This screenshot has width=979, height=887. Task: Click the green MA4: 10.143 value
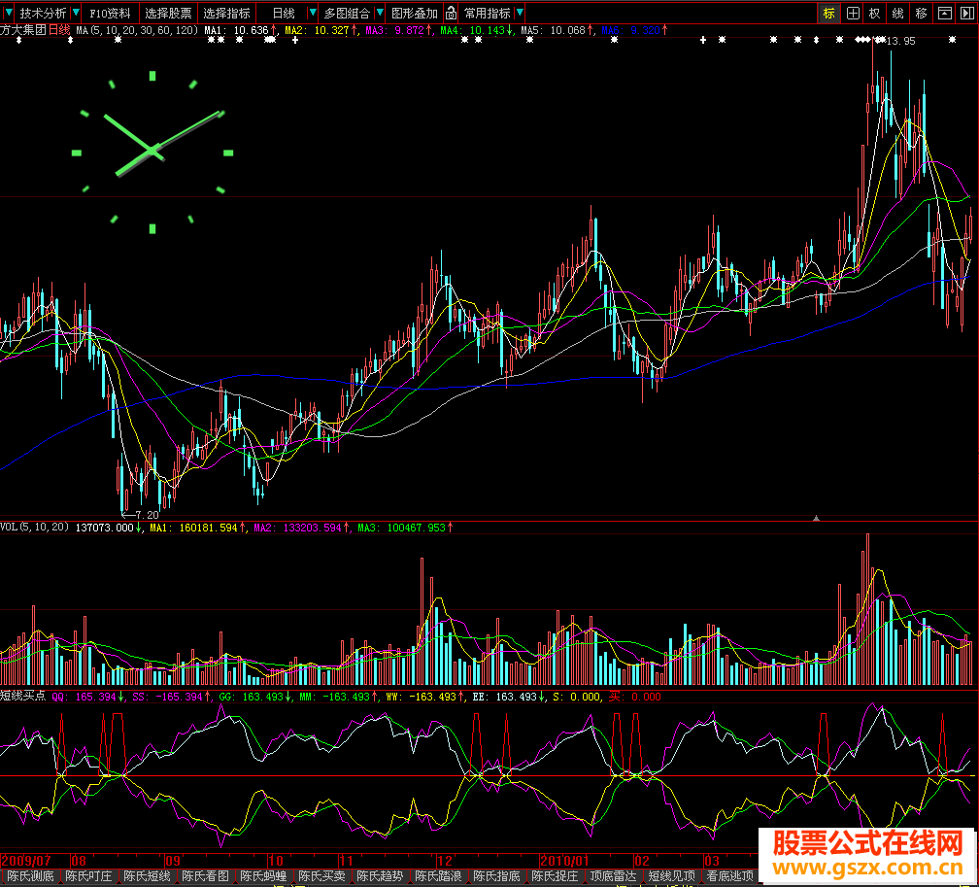tap(473, 30)
